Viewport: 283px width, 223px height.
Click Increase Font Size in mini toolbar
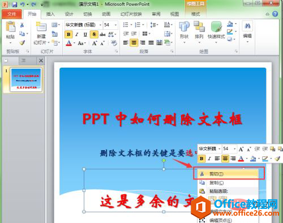pyautogui.click(x=241, y=149)
